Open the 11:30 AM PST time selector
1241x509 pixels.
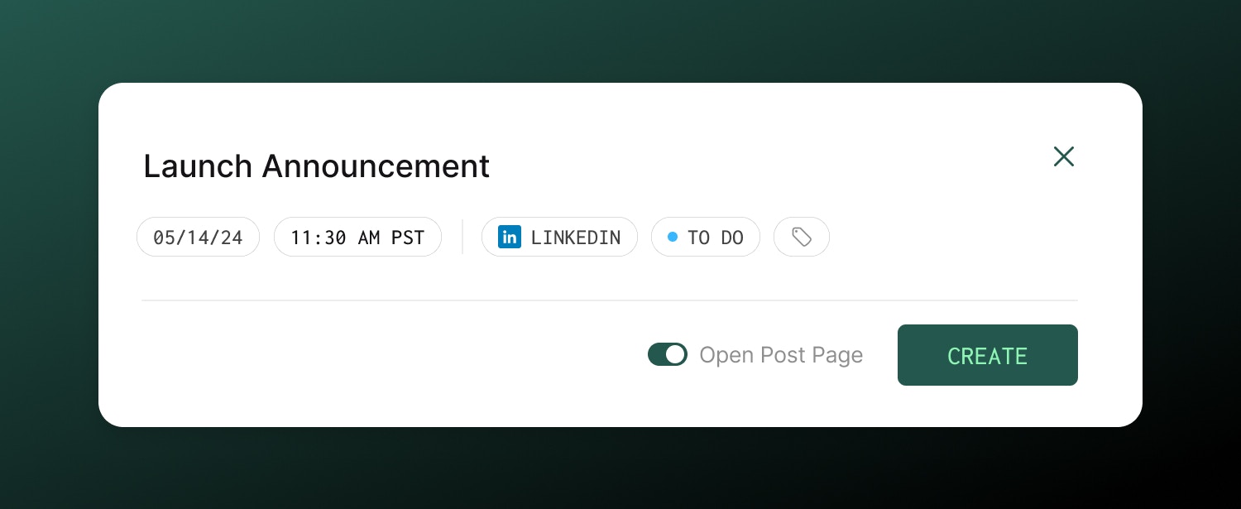[357, 237]
